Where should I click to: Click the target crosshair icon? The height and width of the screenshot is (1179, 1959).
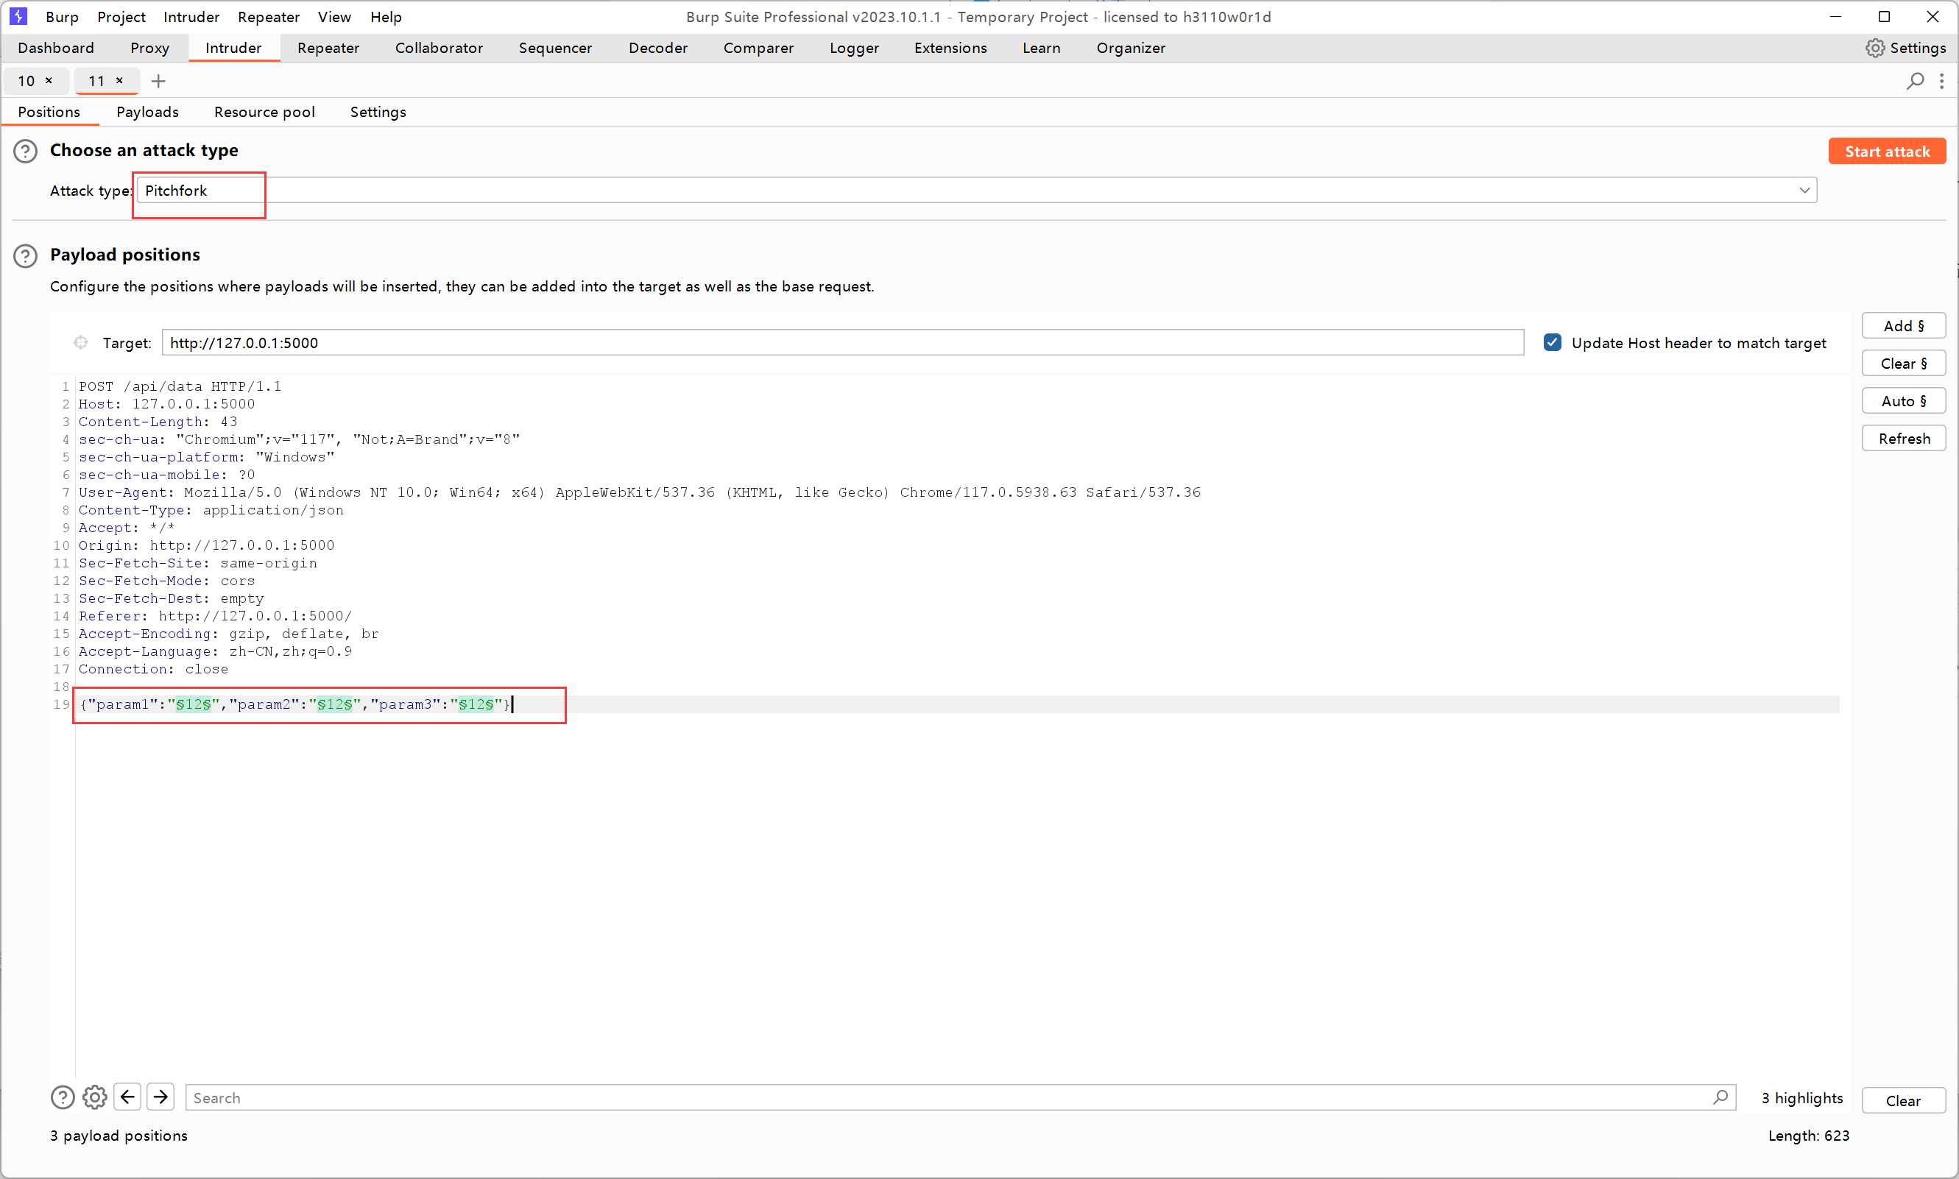(x=81, y=342)
